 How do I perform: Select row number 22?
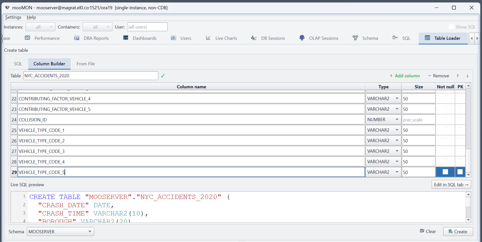[14, 99]
